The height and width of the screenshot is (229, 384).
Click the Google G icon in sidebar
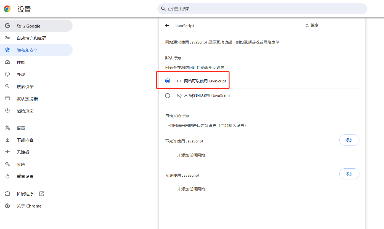click(7, 26)
